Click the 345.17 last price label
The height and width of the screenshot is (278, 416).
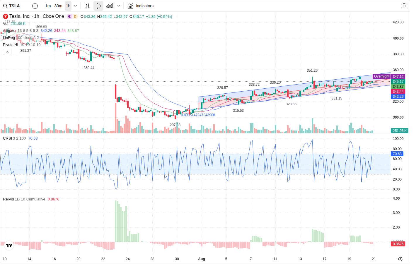pyautogui.click(x=398, y=81)
